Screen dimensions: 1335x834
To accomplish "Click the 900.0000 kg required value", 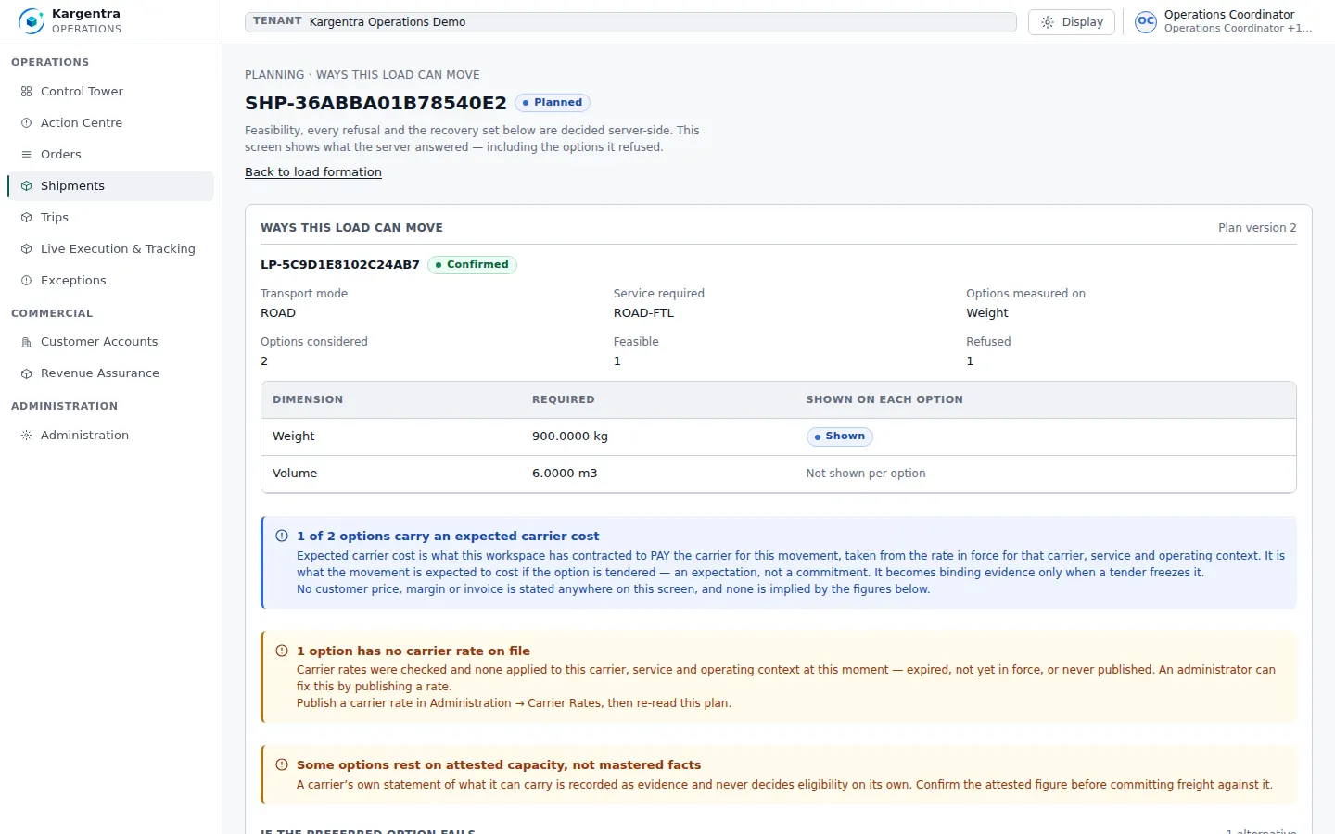I will click(x=570, y=436).
